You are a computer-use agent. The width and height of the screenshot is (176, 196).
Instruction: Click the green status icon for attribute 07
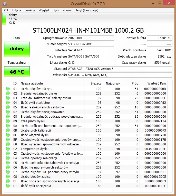point(8,112)
